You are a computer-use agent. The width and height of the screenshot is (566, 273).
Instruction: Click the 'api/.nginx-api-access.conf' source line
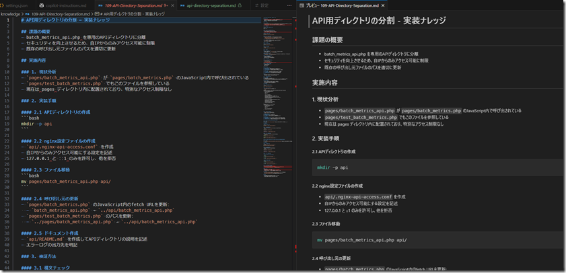coord(68,147)
